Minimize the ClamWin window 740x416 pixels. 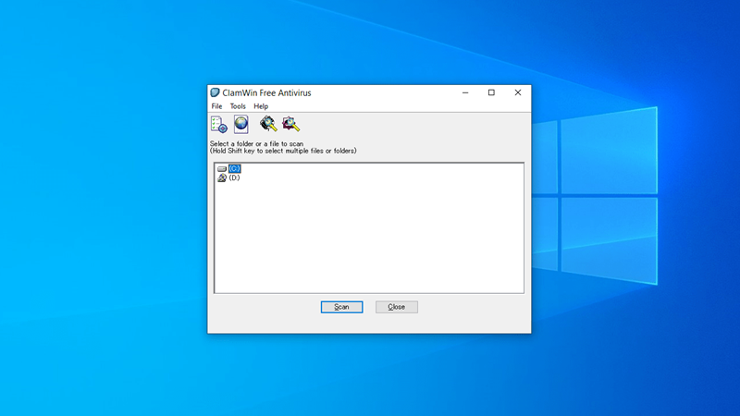click(x=464, y=93)
